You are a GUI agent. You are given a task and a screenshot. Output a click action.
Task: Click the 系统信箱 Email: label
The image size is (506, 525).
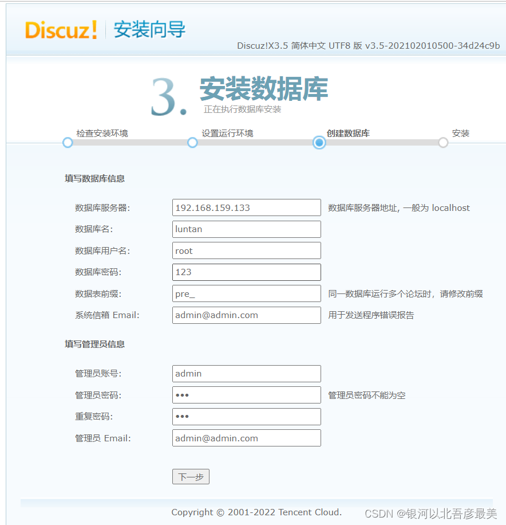(x=107, y=315)
